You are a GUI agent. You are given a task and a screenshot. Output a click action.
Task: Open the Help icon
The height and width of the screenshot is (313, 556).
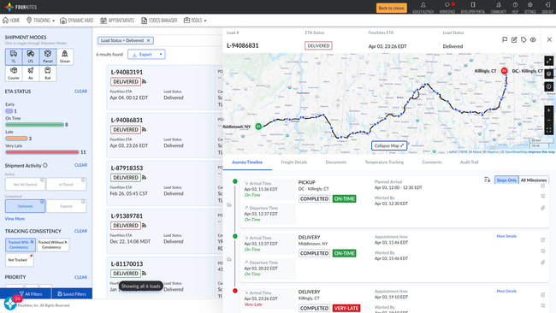(x=515, y=7)
